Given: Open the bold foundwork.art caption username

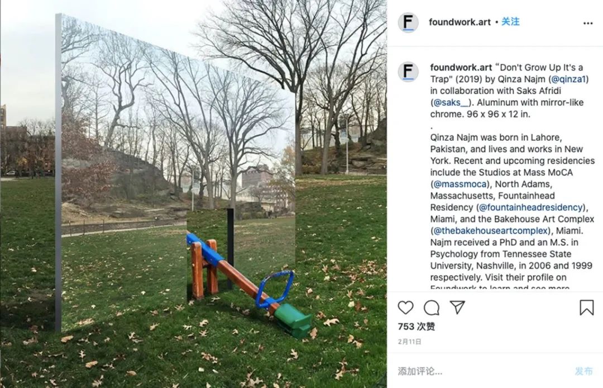Looking at the screenshot, I should (x=461, y=67).
